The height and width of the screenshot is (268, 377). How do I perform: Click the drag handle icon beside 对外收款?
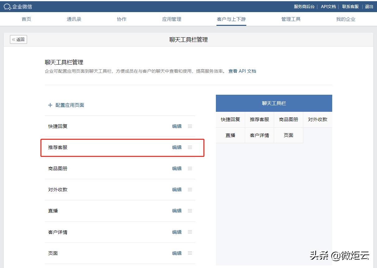190,189
